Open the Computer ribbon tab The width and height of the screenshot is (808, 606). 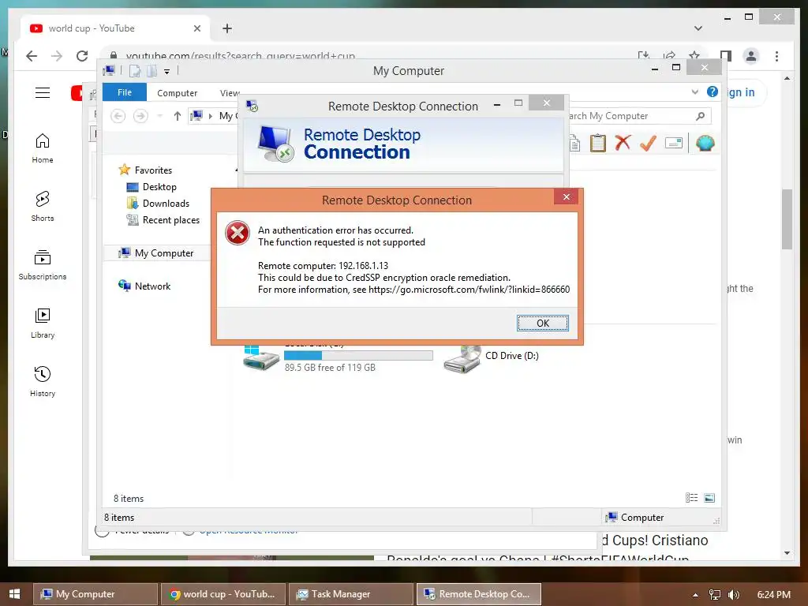point(177,93)
